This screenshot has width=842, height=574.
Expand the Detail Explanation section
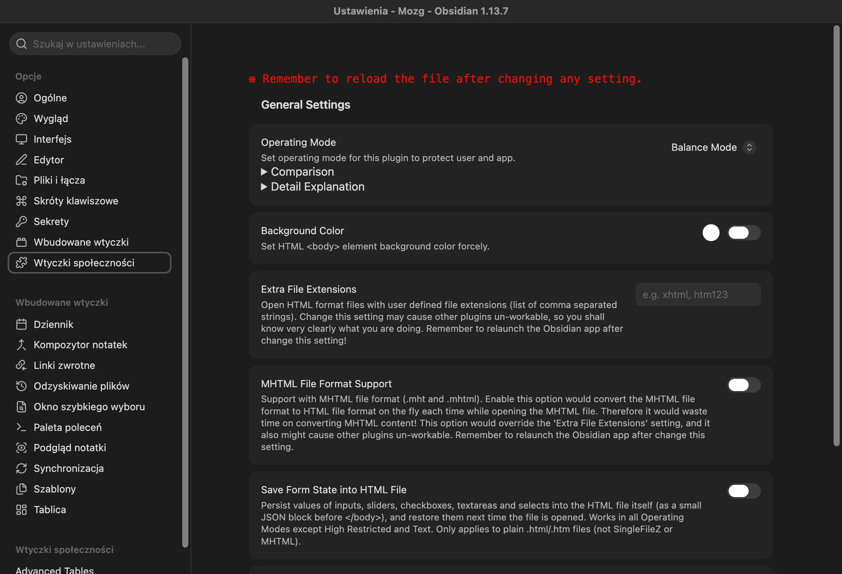[x=313, y=187]
